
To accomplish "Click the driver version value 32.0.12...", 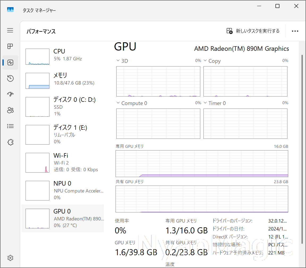I will pyautogui.click(x=278, y=221).
